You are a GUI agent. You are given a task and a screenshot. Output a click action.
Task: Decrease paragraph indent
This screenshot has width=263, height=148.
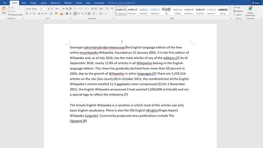[92, 9]
